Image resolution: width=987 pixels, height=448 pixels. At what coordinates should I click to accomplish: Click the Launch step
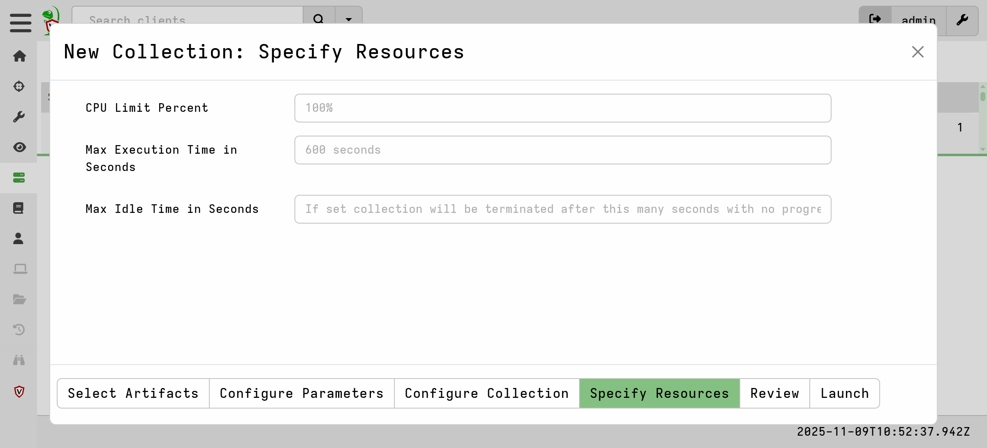845,393
